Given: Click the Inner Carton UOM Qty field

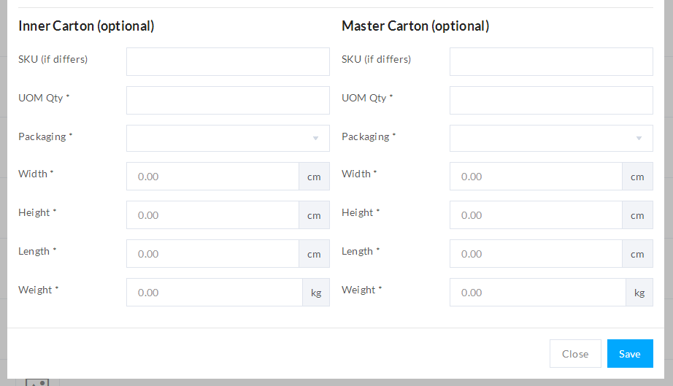Looking at the screenshot, I should click(x=228, y=101).
